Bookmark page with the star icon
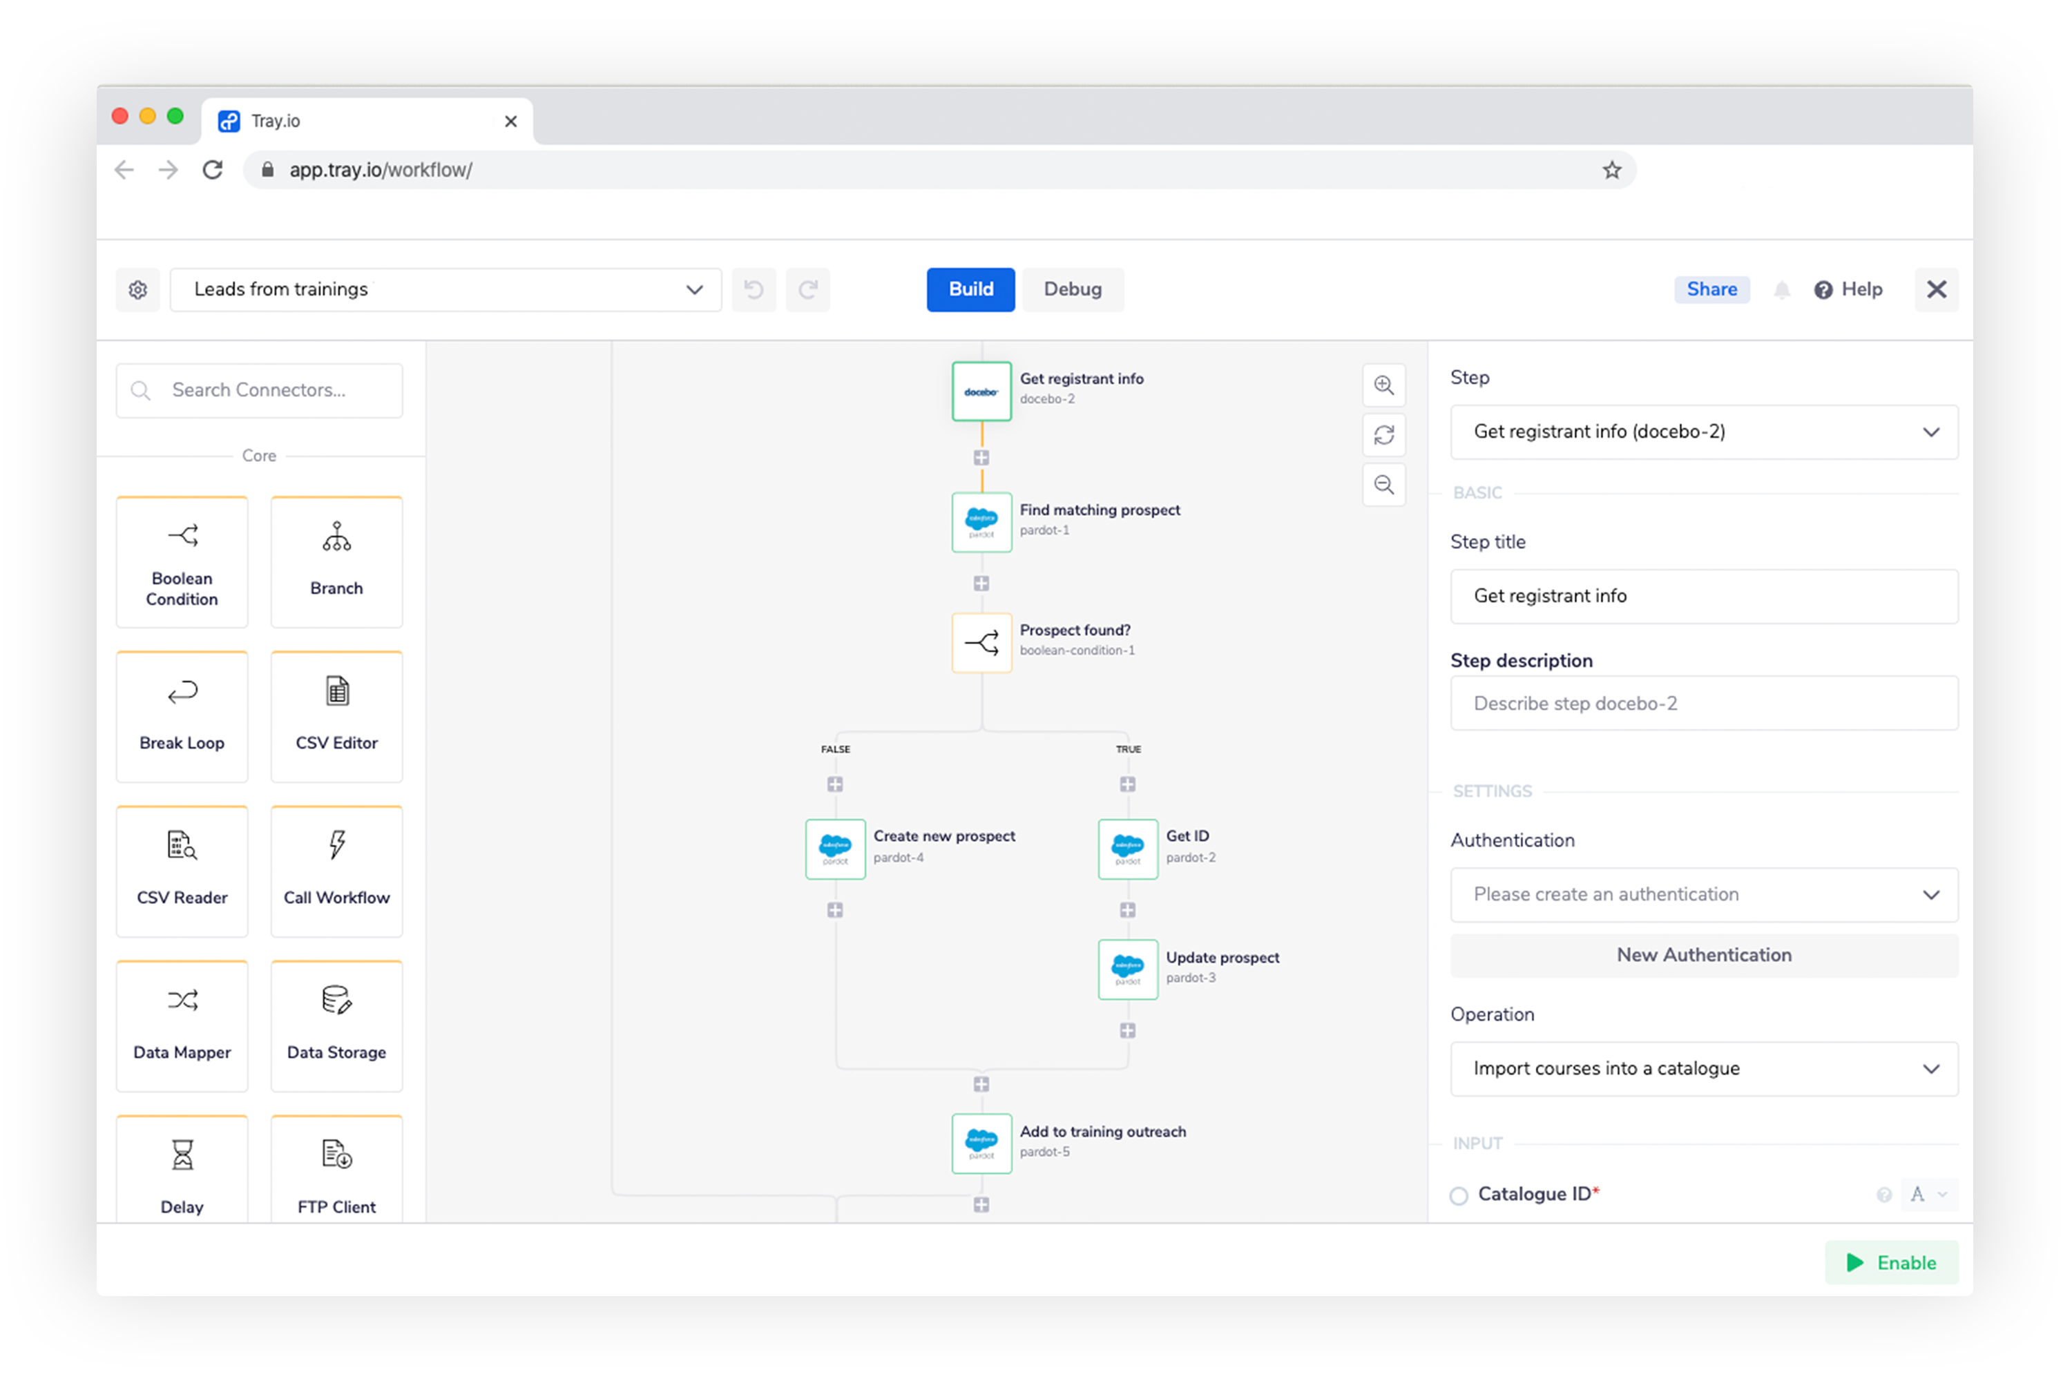The width and height of the screenshot is (2072, 1381). click(x=1611, y=170)
